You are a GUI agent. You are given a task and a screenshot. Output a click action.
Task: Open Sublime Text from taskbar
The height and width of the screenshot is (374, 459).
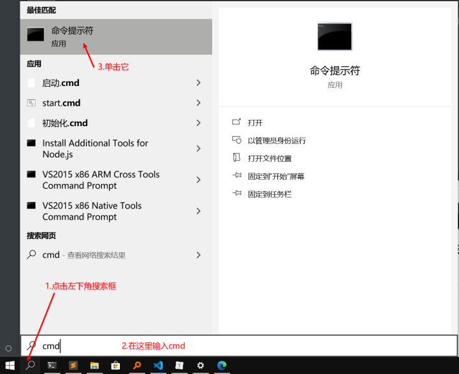[73, 365]
